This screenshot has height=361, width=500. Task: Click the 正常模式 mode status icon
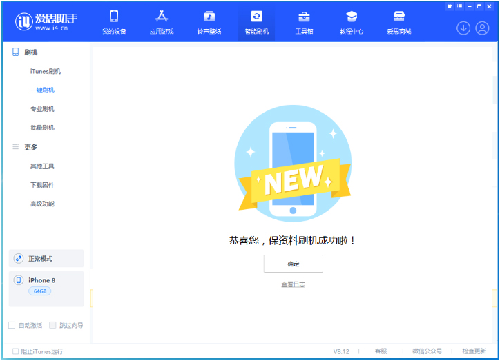[19, 258]
